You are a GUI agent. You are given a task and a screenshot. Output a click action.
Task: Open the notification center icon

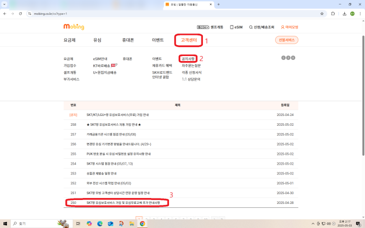[358, 224]
